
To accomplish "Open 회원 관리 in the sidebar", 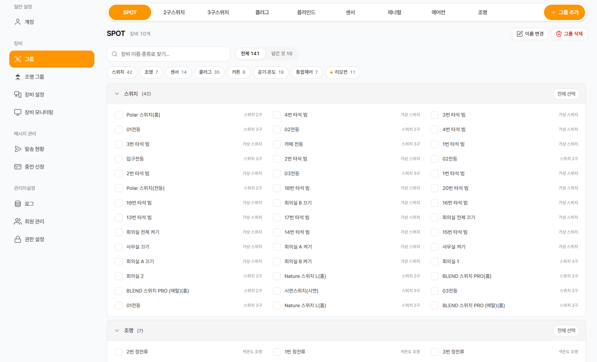I will 52,222.
